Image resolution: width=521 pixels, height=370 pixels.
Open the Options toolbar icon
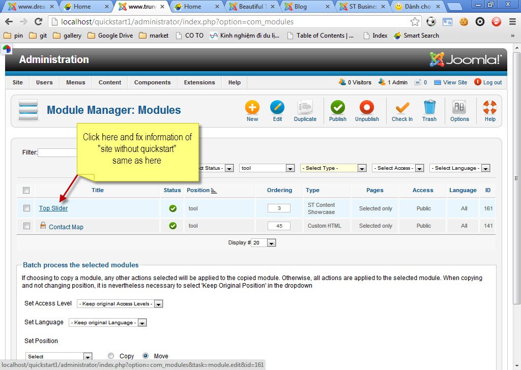click(459, 108)
